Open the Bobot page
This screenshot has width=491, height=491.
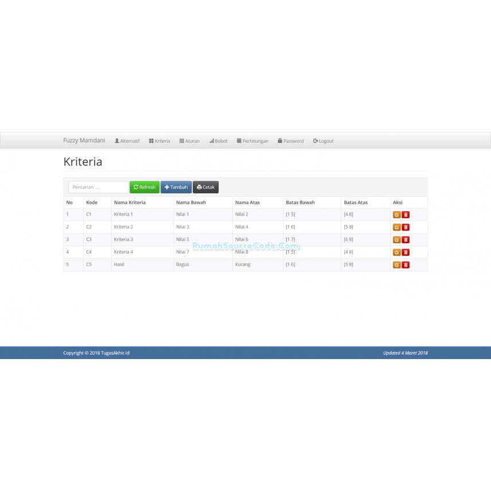219,141
